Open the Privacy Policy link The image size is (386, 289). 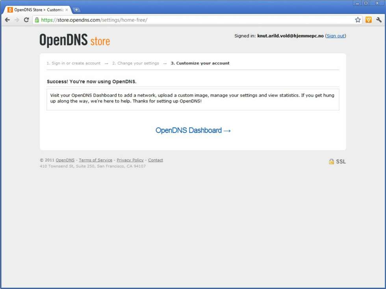pyautogui.click(x=130, y=160)
